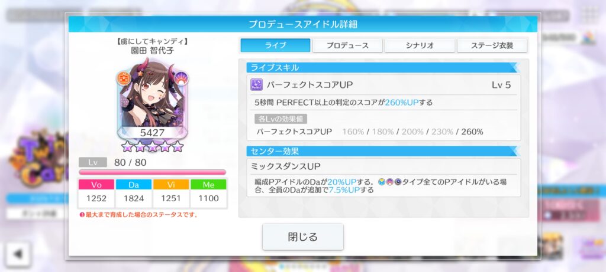Click the grid menu icon at top right
606x272 pixels.
590,14
